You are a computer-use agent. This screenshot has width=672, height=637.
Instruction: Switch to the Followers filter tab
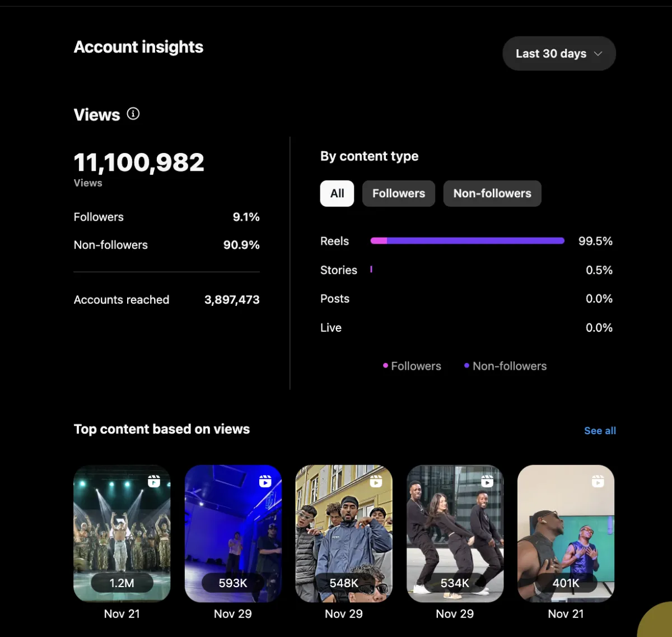pyautogui.click(x=399, y=193)
